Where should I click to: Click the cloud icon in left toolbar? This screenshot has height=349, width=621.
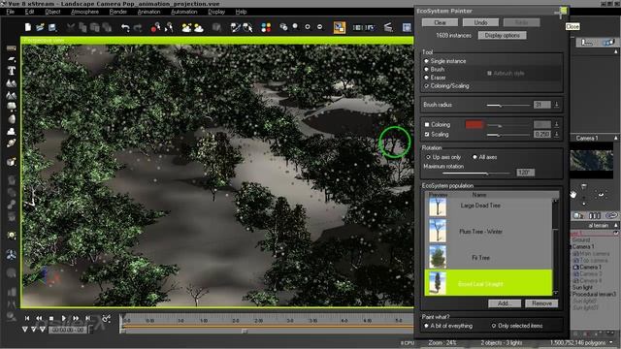12,131
